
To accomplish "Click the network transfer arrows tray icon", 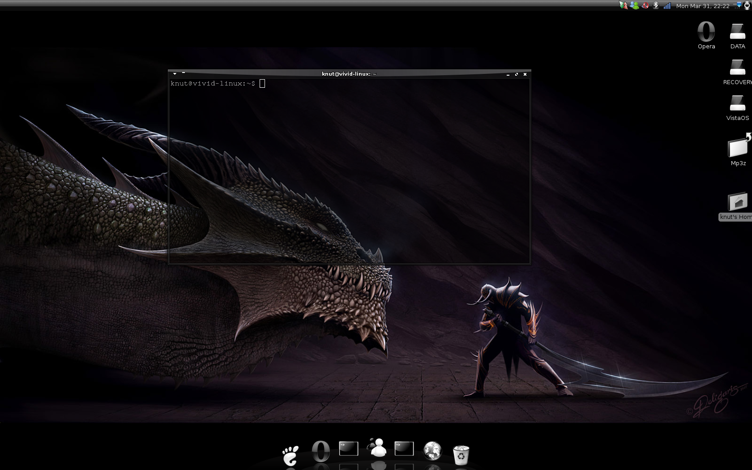I will click(x=624, y=5).
